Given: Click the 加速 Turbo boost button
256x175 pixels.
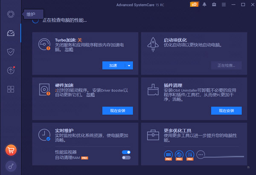Looking at the screenshot, I should pyautogui.click(x=113, y=66).
